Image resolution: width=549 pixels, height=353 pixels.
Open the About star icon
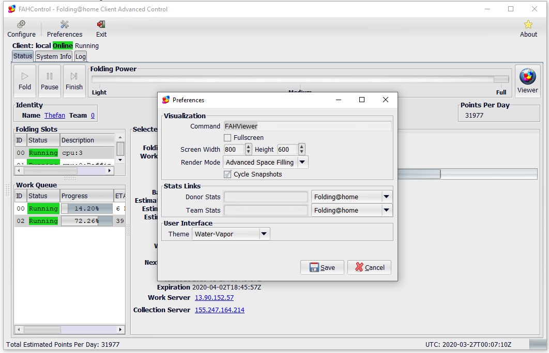[x=528, y=25]
